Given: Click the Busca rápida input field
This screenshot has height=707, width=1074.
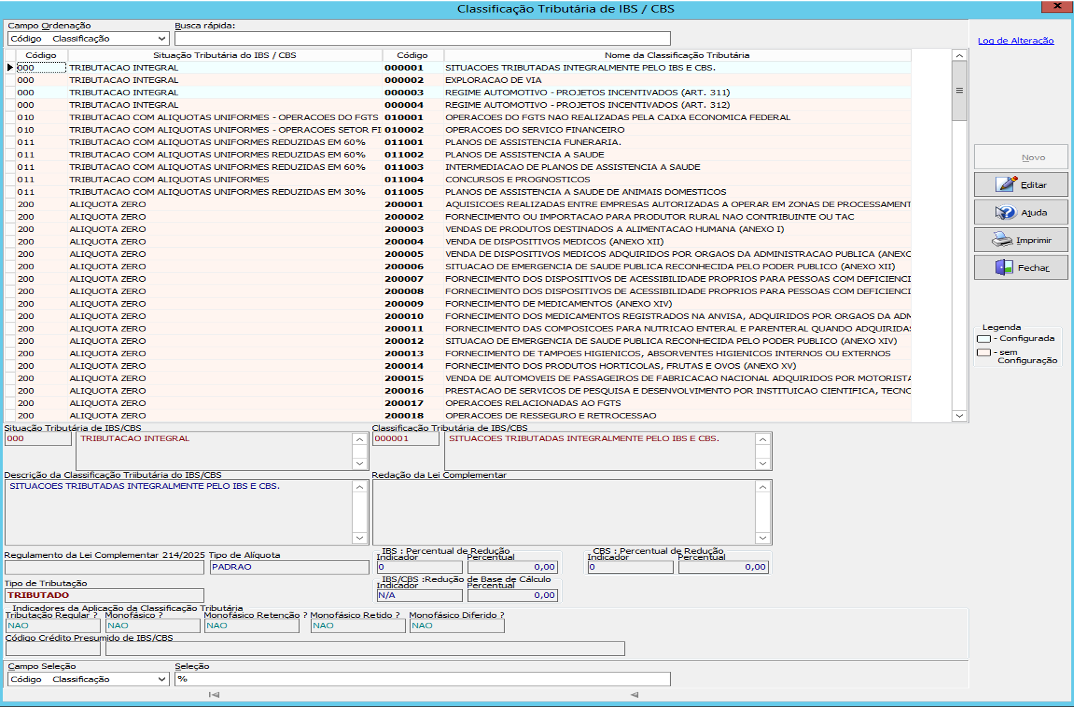Looking at the screenshot, I should (x=422, y=39).
